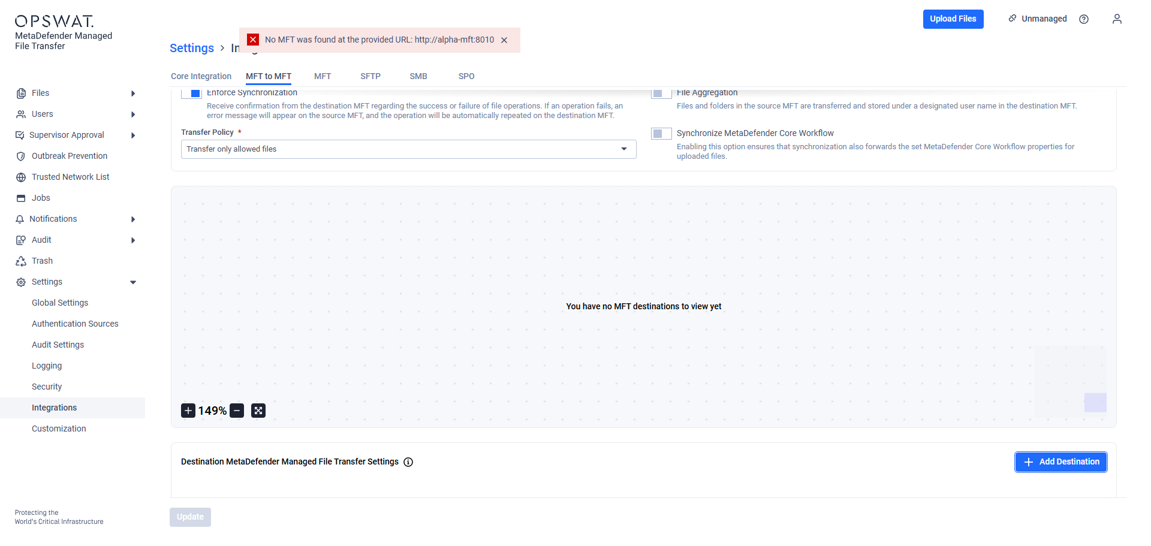Screen dimensions: 1151x546
Task: Click 'You have no MFT destinations' message
Action: click(644, 307)
